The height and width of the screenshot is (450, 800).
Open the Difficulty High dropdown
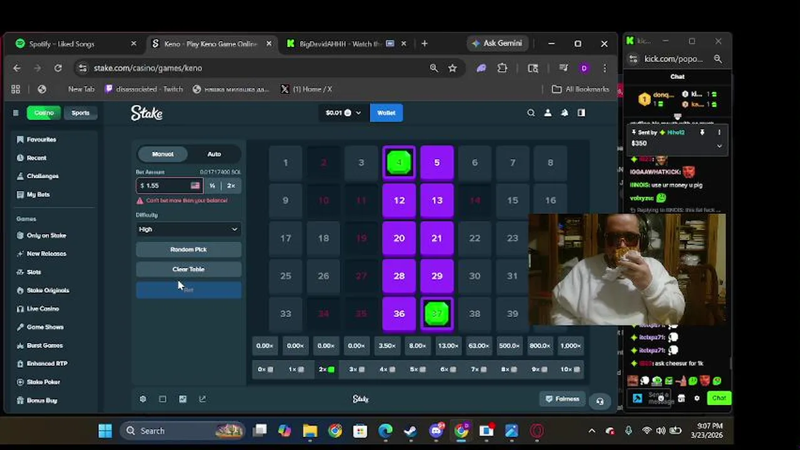pos(188,229)
